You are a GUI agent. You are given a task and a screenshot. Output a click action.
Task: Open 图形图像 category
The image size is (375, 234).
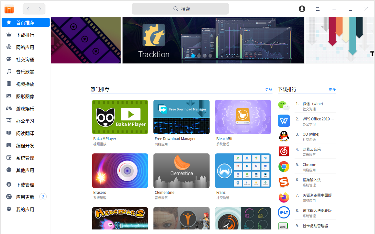click(26, 96)
